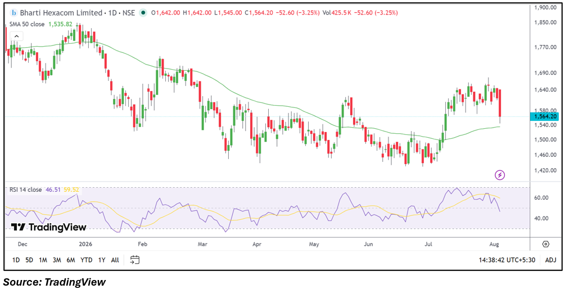Click the low price L1,545.00
Viewport: 565px width, 289px height.
tap(228, 13)
